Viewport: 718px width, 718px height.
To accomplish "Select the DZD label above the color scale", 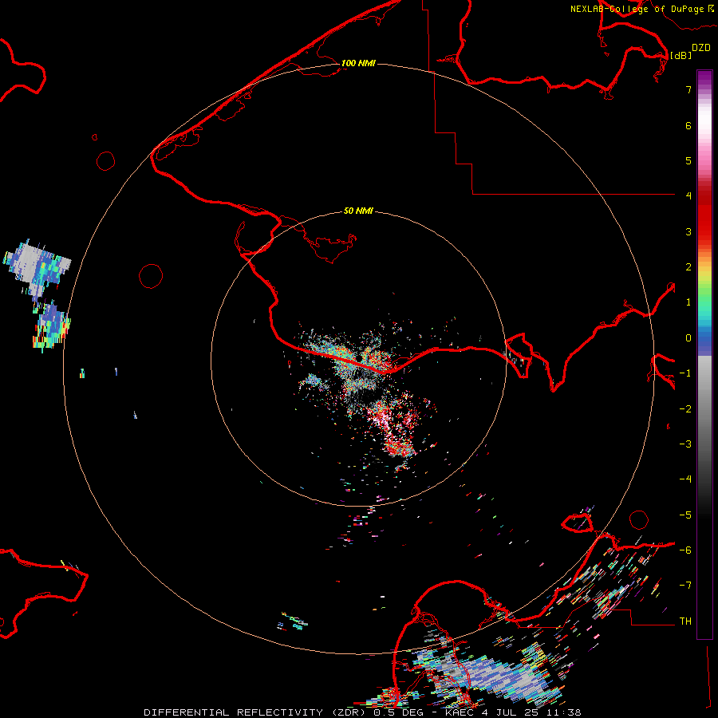I will [x=701, y=48].
